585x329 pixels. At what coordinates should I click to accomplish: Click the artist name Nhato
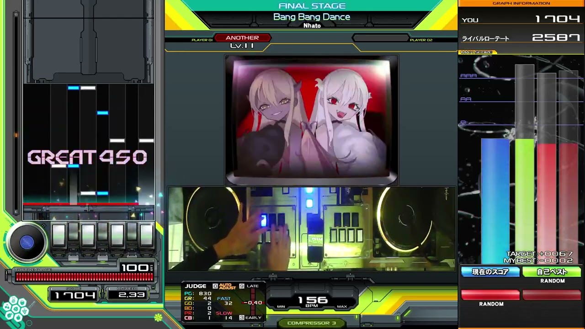coord(312,26)
